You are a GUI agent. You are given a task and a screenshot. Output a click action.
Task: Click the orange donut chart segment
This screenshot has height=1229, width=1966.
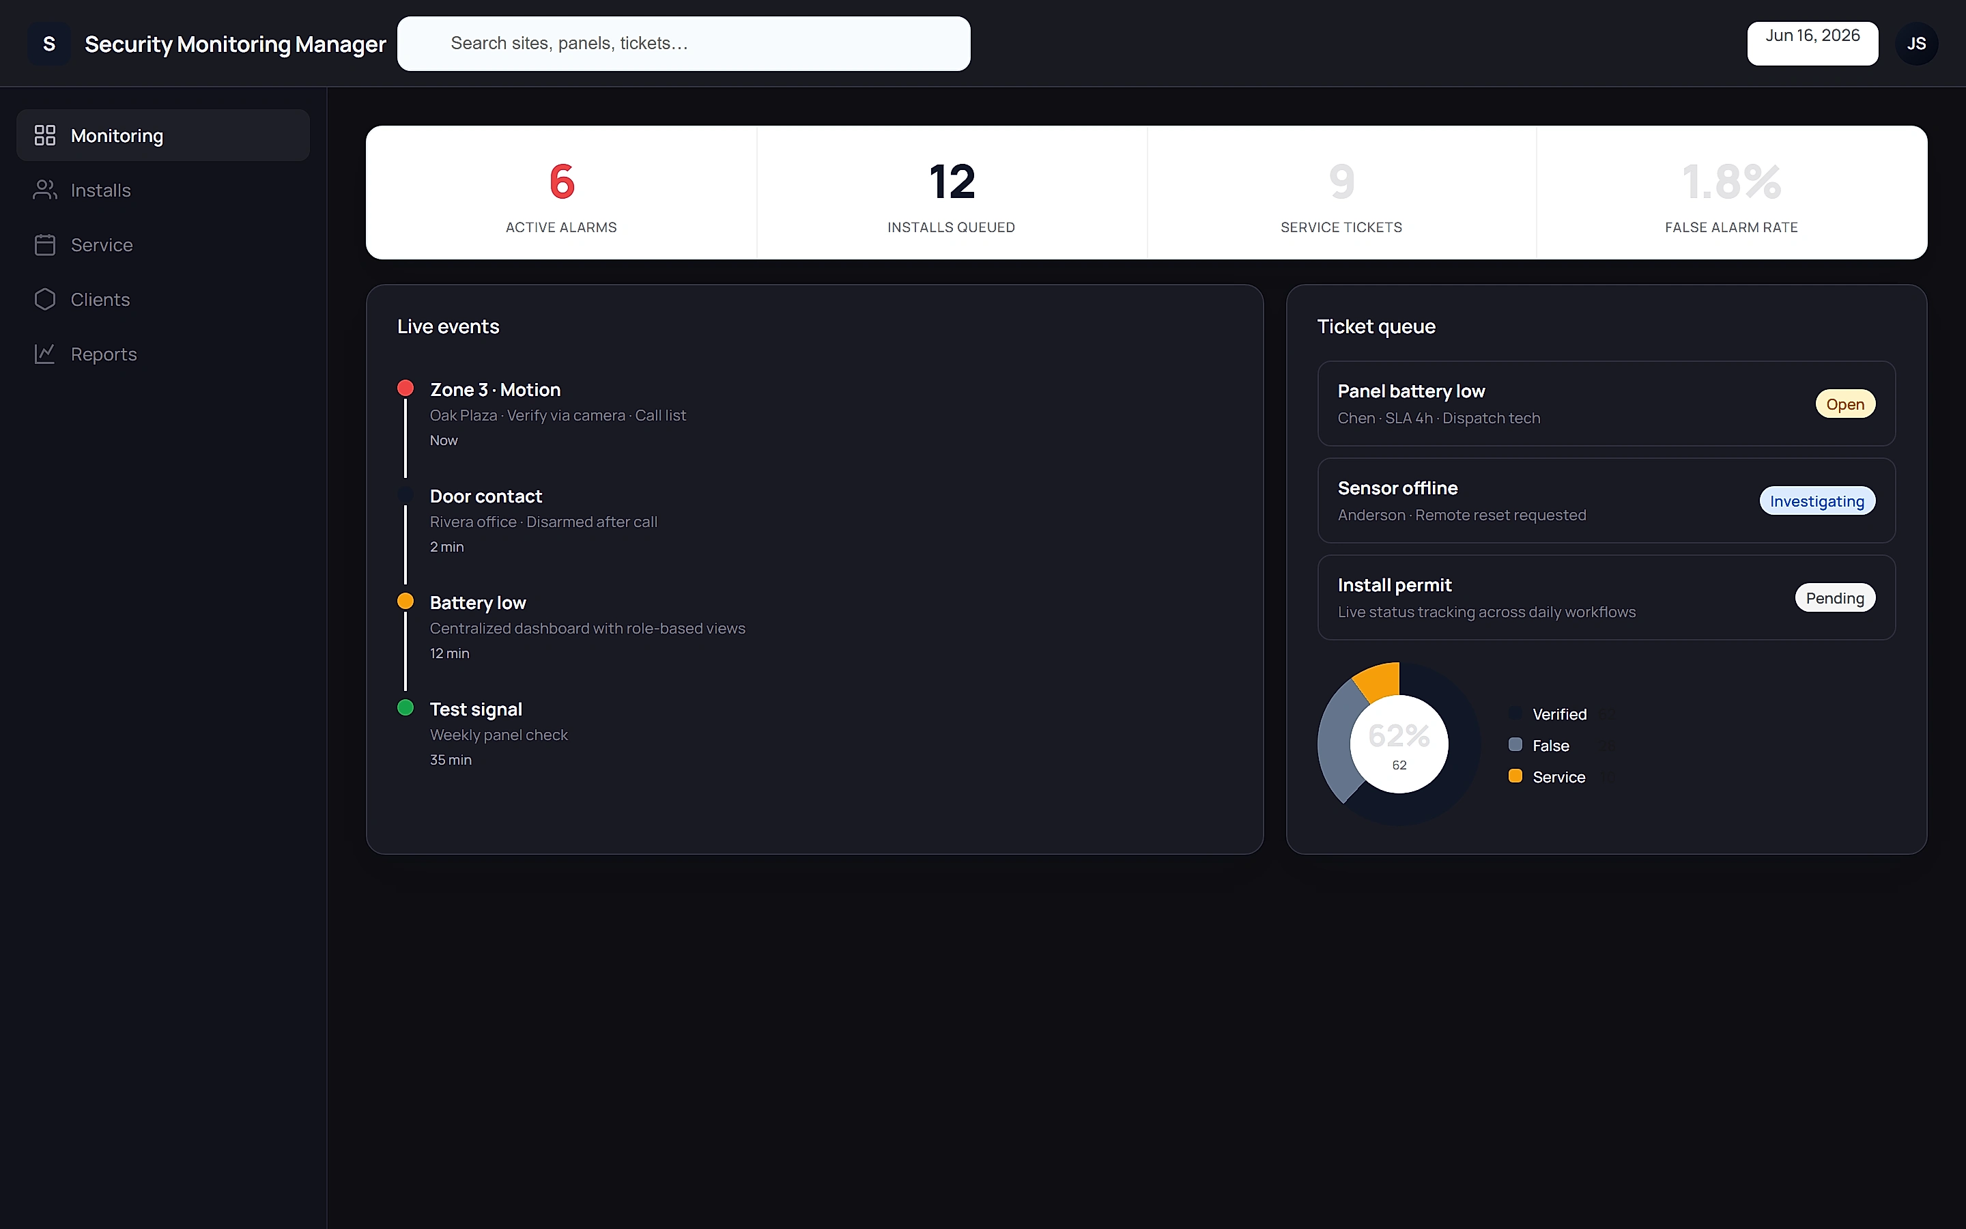coord(1380,681)
